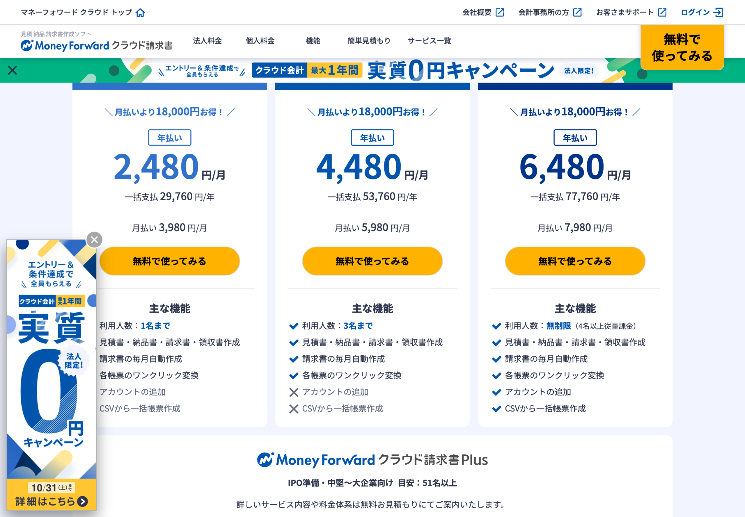
Task: Click the ログイン link
Action: tap(695, 12)
